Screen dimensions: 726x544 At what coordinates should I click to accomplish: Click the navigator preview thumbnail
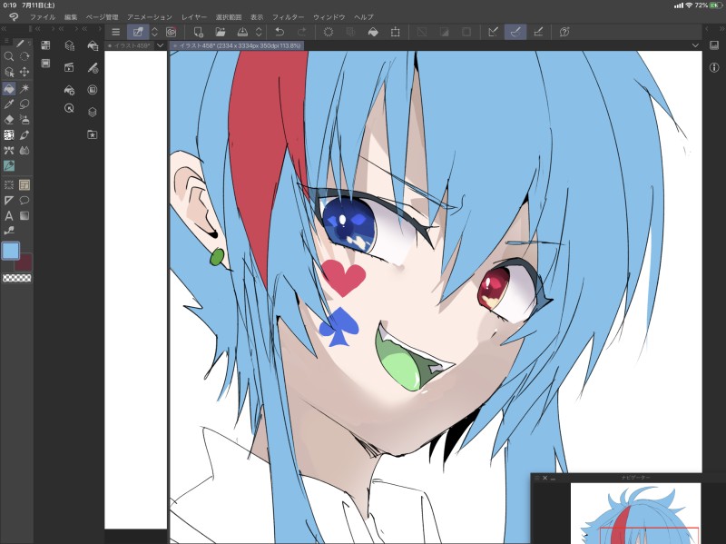click(x=635, y=513)
